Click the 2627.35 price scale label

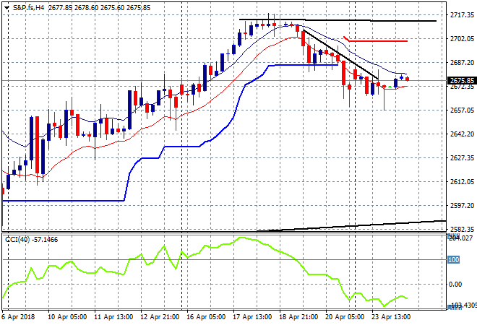coord(462,157)
